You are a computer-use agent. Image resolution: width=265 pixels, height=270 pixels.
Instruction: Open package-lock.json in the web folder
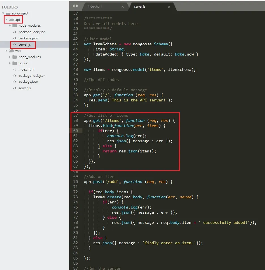point(32,76)
